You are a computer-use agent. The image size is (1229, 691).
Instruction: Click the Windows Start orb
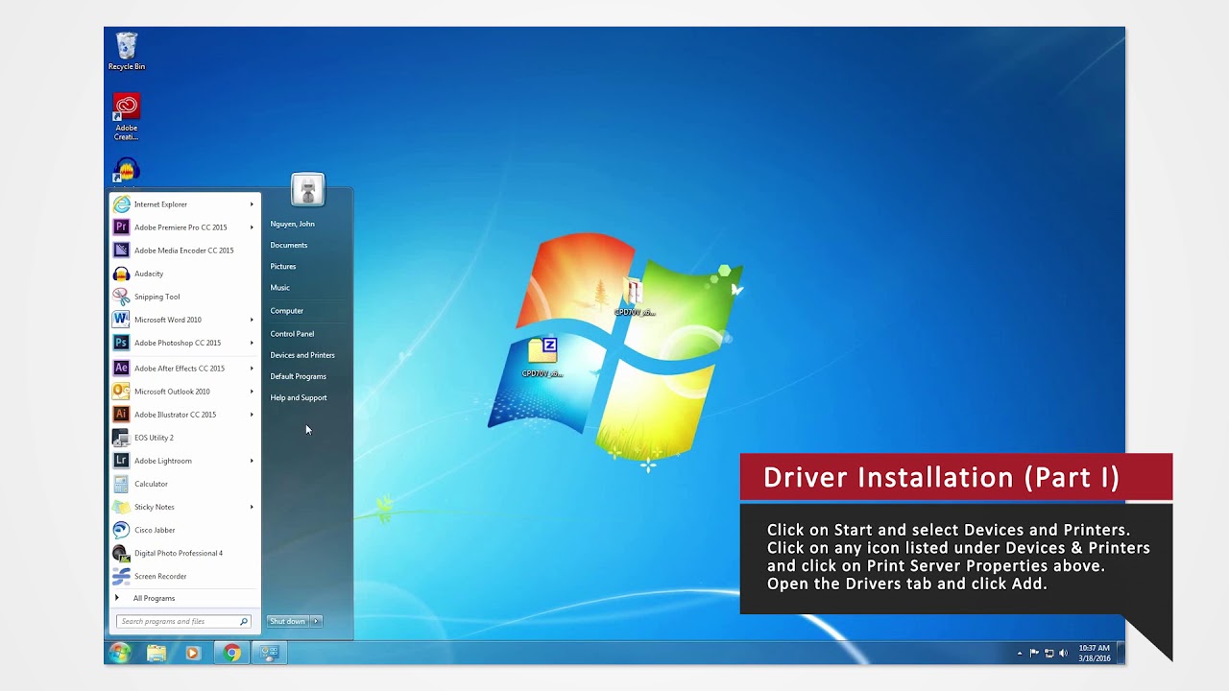(x=120, y=653)
